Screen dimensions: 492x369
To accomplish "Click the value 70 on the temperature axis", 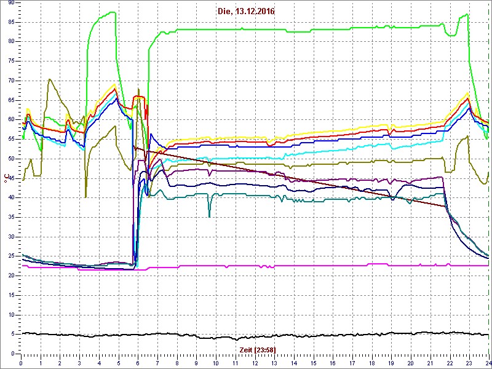I will tap(11, 81).
